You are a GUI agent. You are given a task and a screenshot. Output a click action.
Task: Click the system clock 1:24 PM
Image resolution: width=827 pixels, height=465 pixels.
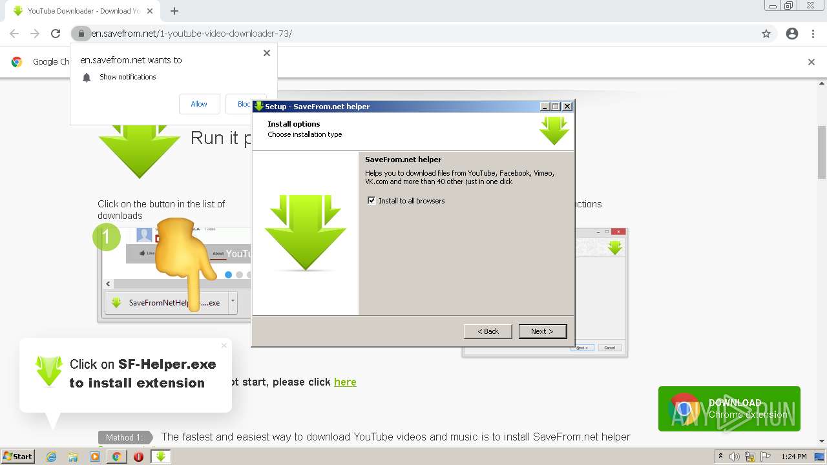794,457
